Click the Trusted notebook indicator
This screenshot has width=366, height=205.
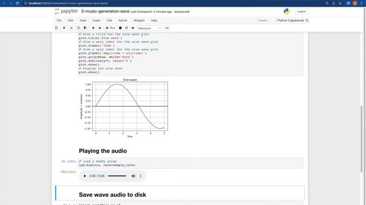click(262, 20)
